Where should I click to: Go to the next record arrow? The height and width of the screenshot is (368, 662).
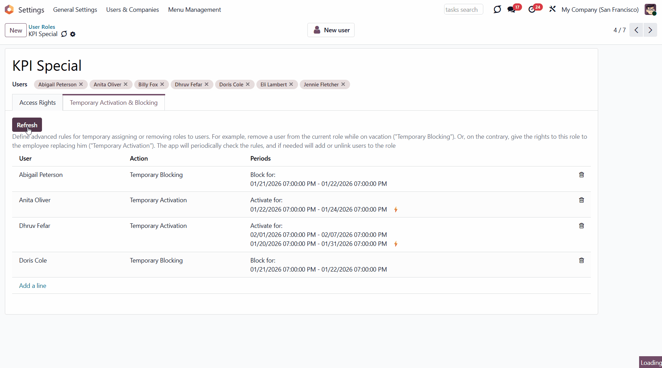(x=650, y=30)
